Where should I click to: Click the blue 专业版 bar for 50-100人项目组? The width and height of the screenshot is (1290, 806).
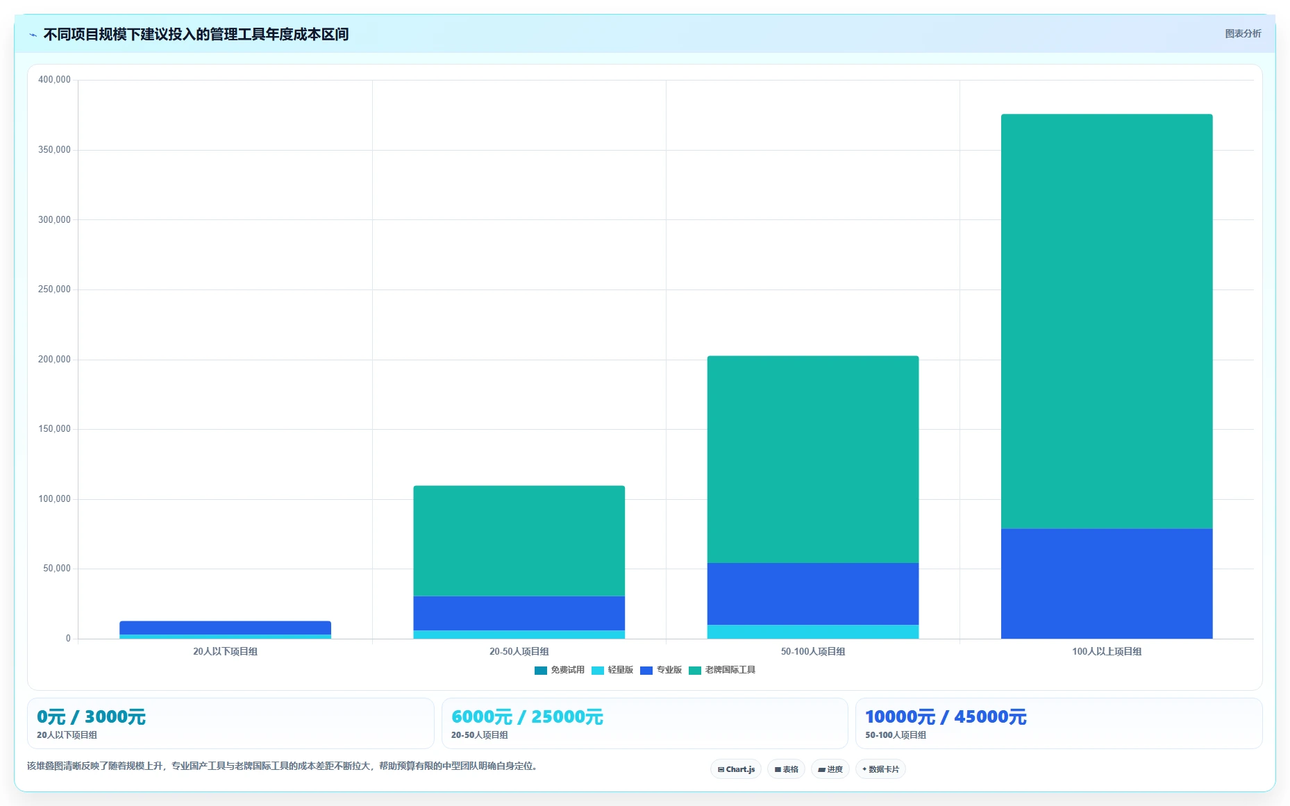coord(813,594)
